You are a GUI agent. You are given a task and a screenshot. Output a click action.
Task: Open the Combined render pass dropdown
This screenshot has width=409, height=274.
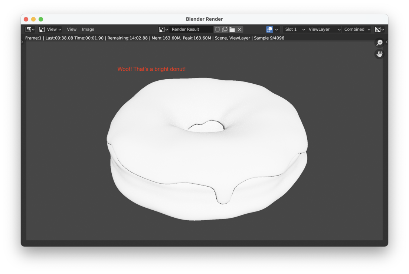pyautogui.click(x=356, y=29)
